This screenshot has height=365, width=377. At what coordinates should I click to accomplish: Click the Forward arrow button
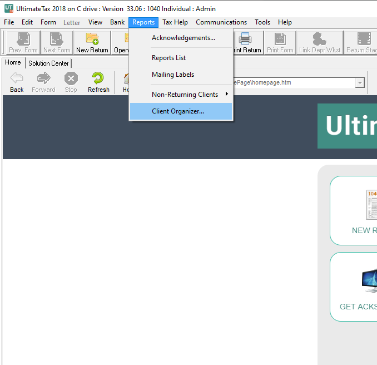click(43, 82)
